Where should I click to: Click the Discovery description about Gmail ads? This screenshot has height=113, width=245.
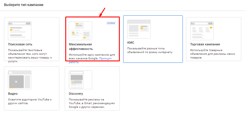tap(92, 103)
